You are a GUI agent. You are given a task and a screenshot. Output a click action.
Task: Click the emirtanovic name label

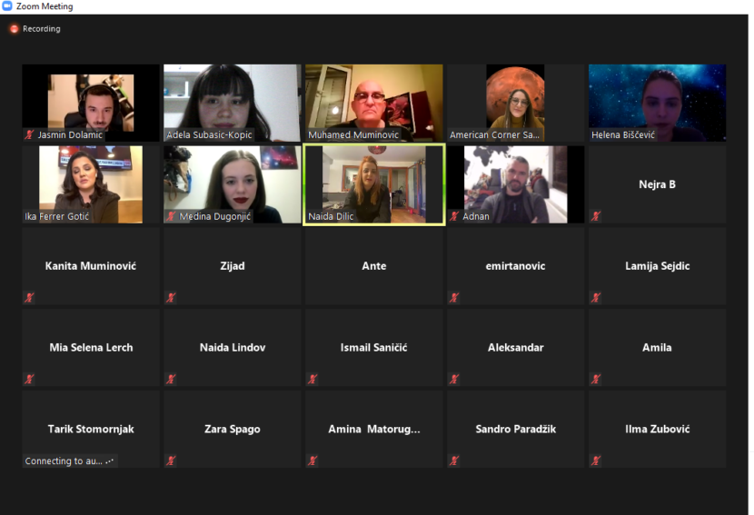[515, 266]
